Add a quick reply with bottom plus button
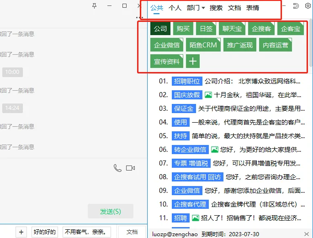Viewport: 313px width, 238px height. 21,232
